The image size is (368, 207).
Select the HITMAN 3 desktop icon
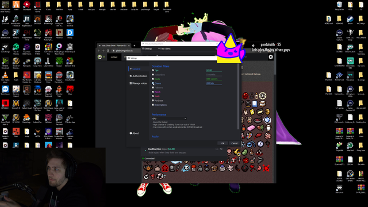pos(5,105)
